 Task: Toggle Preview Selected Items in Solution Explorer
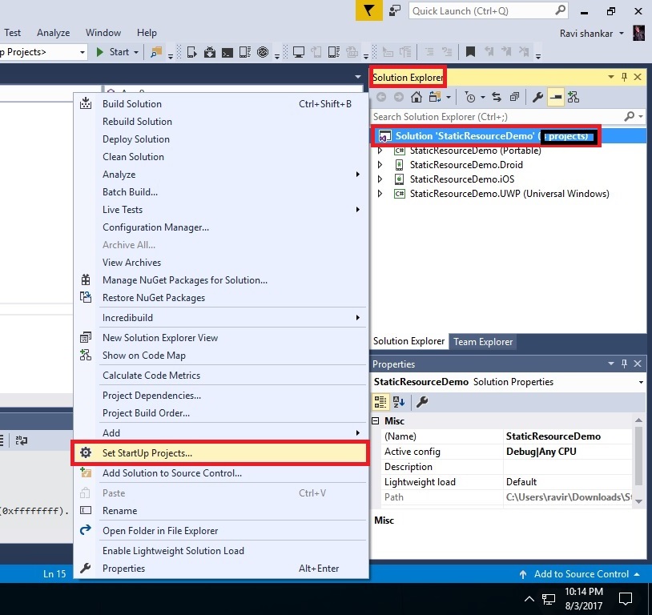point(555,97)
